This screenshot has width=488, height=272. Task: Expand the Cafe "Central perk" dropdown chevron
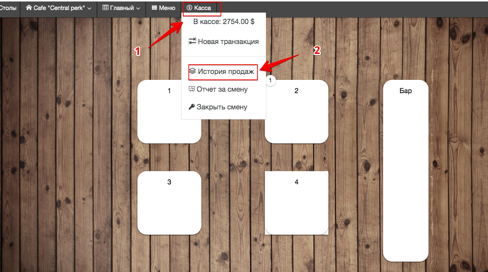pyautogui.click(x=89, y=8)
